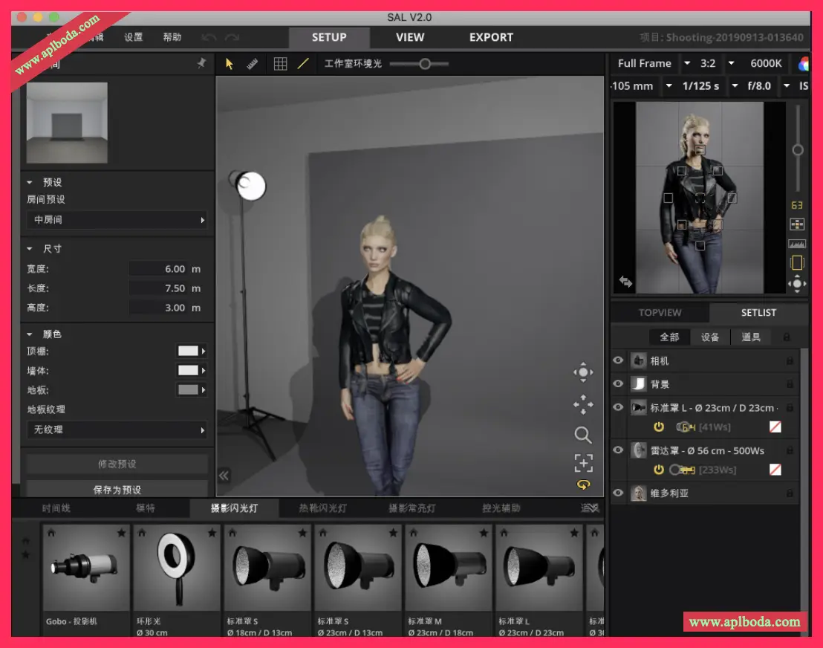Open the 无纹理 floor texture dropdown
Screen dimensions: 823x648
click(x=117, y=430)
